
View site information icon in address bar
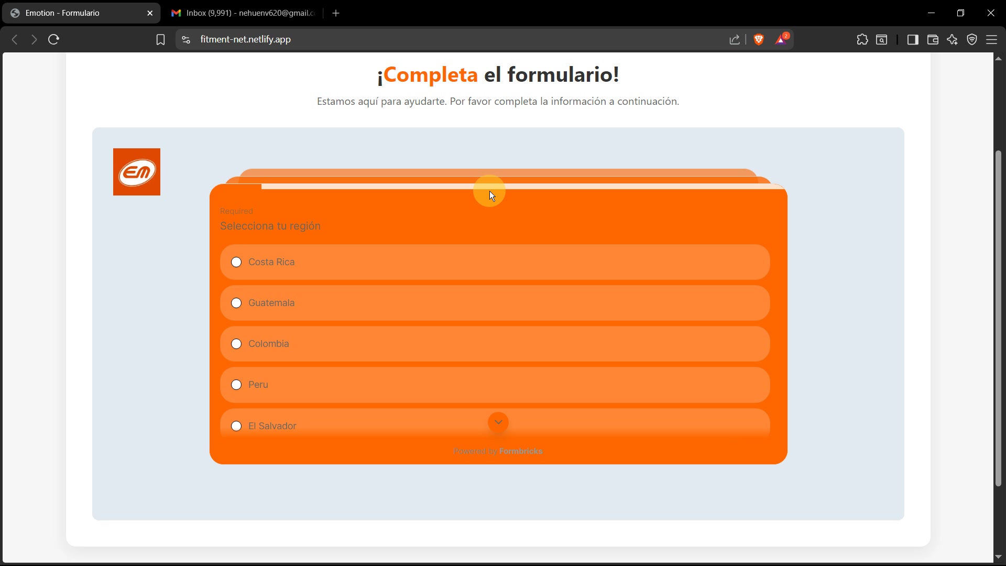pos(186,40)
